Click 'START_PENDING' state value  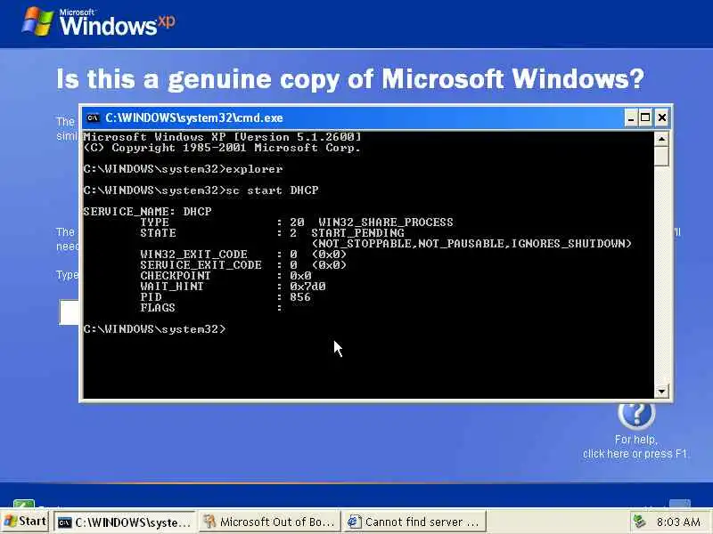coord(358,233)
